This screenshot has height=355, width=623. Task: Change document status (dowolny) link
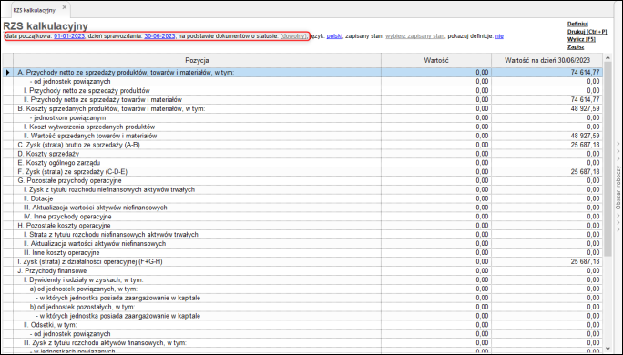pos(293,36)
